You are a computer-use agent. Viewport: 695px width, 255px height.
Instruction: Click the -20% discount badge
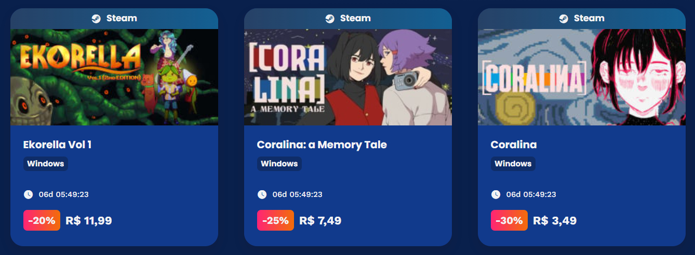tap(42, 220)
